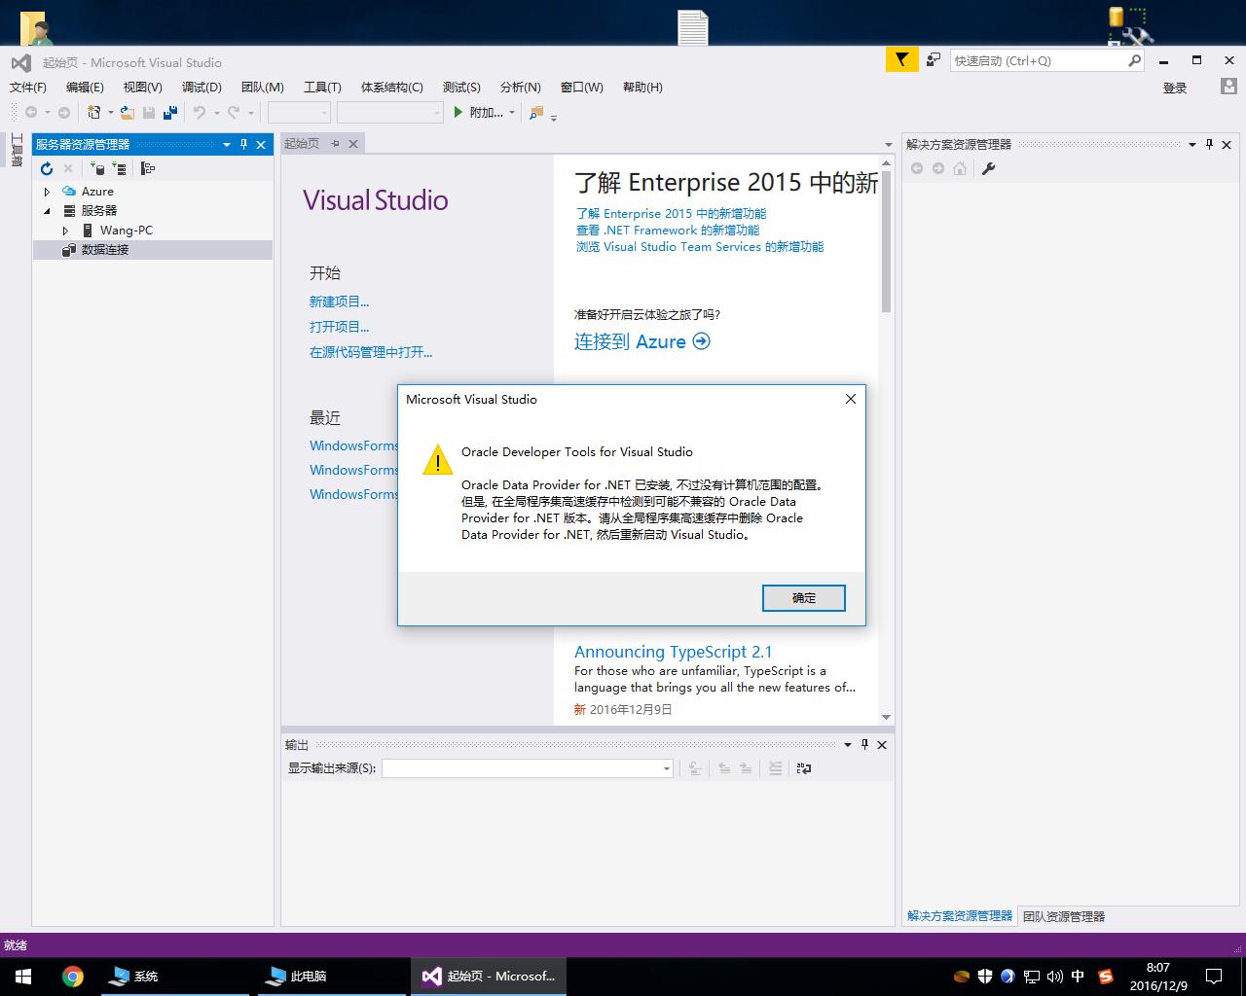The height and width of the screenshot is (996, 1246).
Task: Open the 体系结构(C) menu
Action: [391, 87]
